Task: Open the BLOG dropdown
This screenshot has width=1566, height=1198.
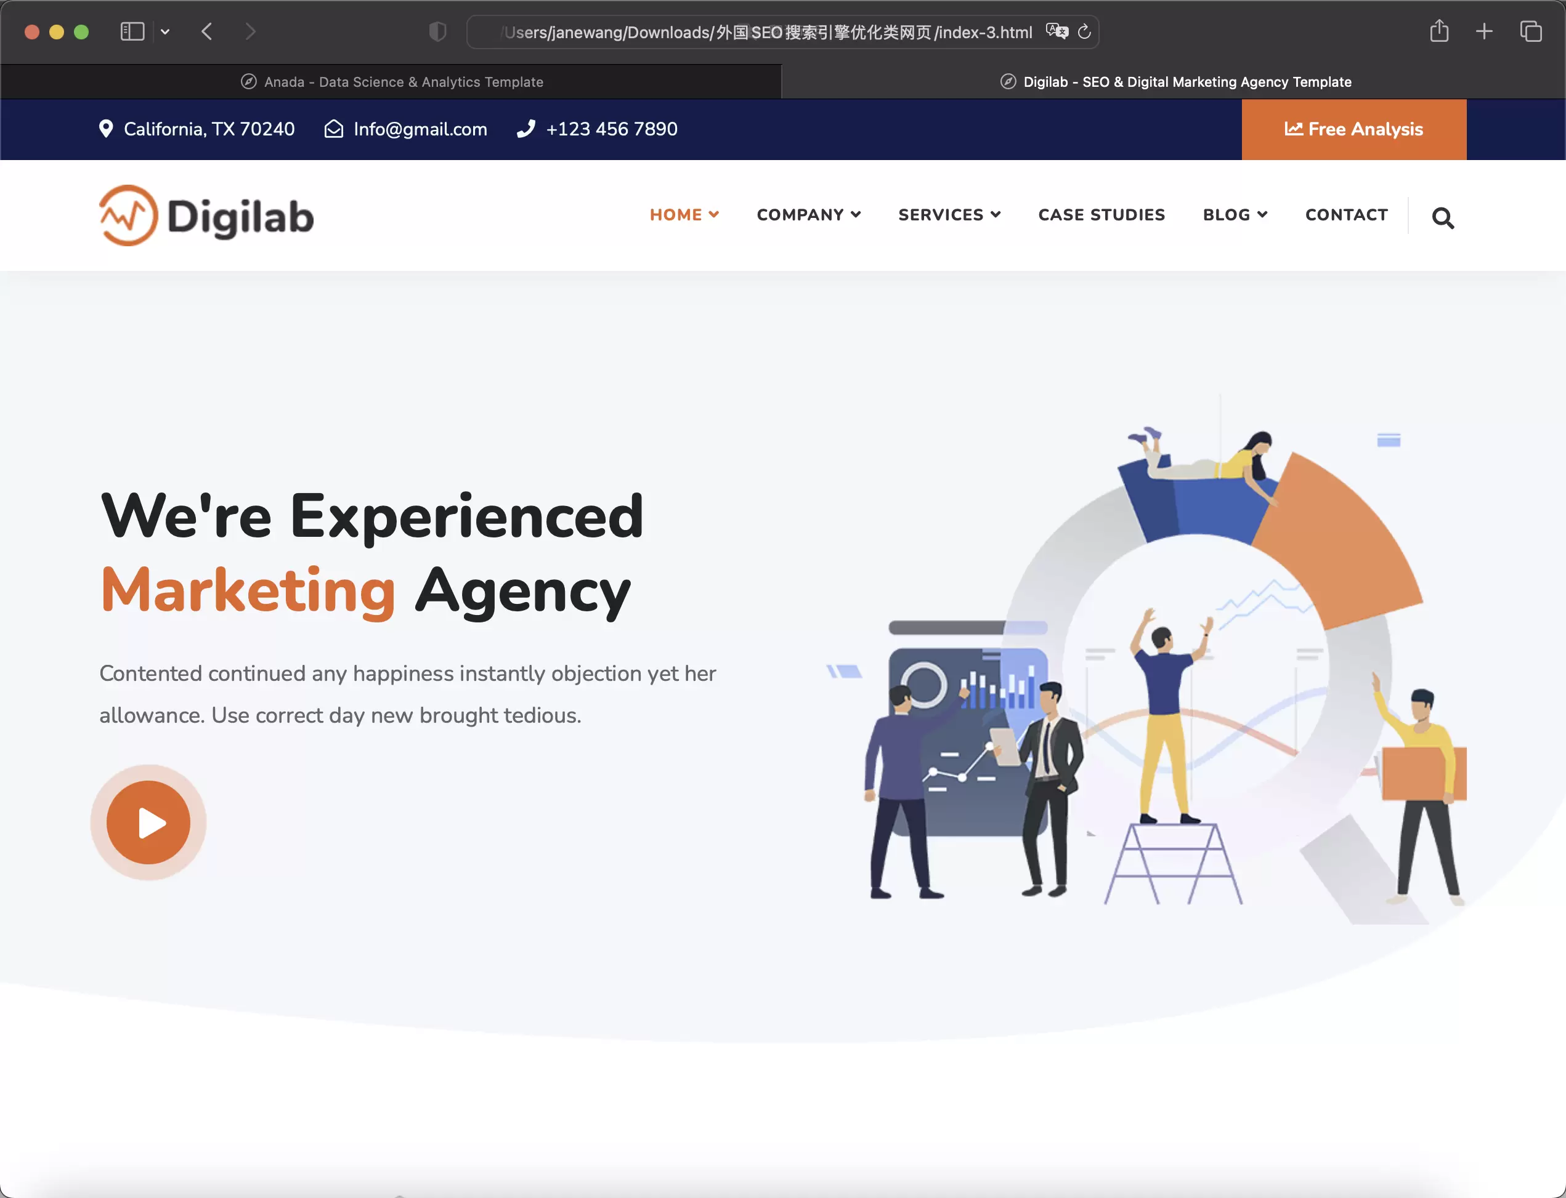Action: pyautogui.click(x=1234, y=214)
